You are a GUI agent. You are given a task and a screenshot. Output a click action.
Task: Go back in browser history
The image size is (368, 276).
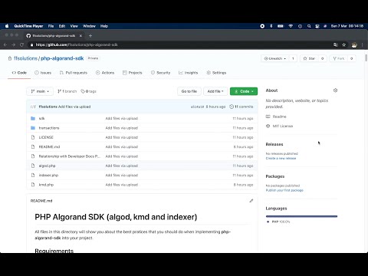point(5,44)
